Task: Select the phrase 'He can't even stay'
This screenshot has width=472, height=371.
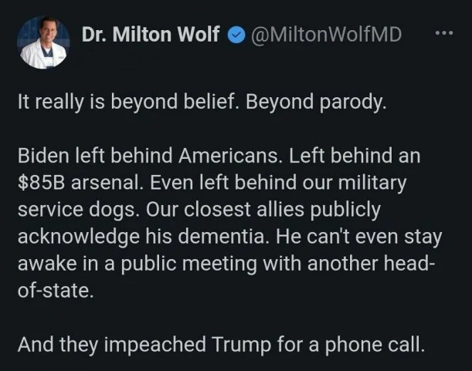Action: coord(358,238)
